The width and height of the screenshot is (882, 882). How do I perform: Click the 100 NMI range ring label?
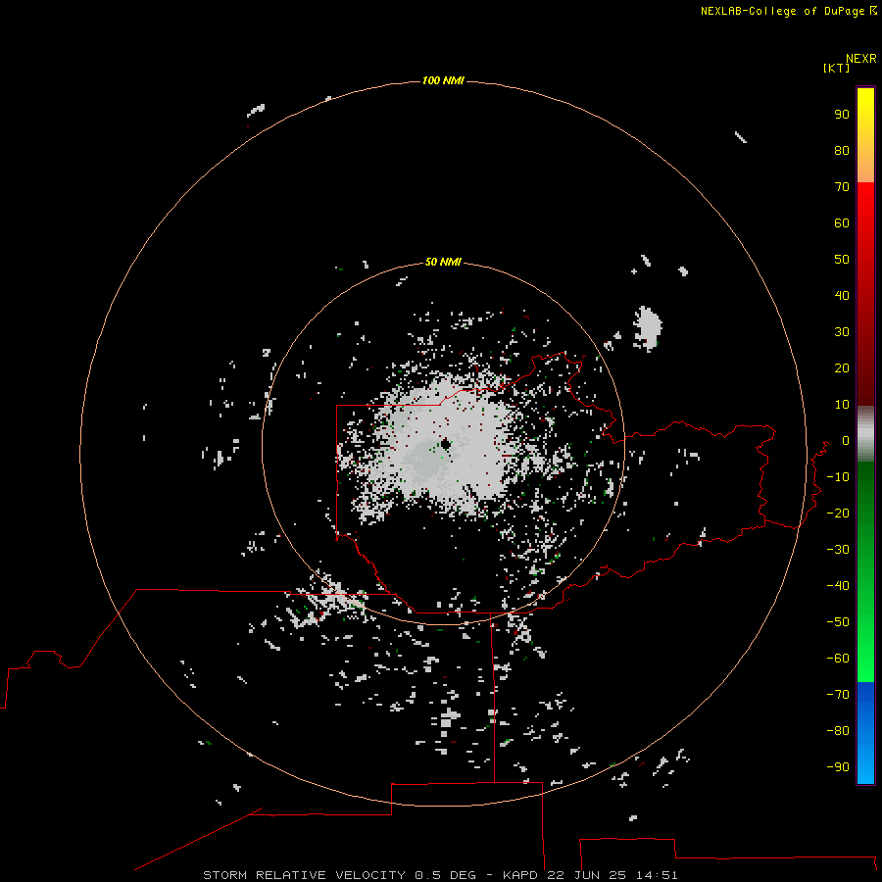click(443, 80)
